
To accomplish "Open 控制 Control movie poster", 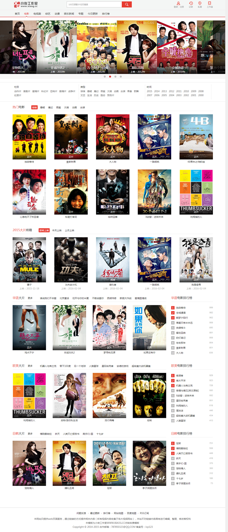I will (149, 395).
